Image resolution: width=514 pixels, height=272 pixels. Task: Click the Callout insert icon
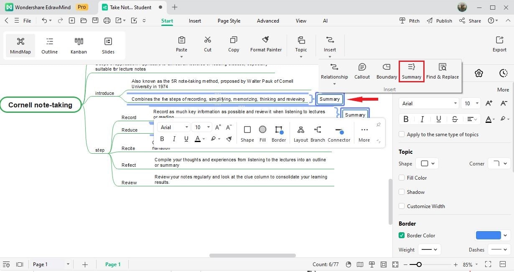(362, 71)
